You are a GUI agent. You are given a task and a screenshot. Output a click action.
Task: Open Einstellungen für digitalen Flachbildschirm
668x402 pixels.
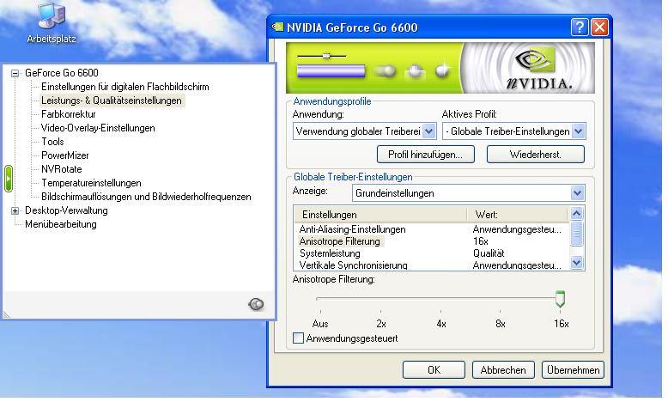[124, 87]
